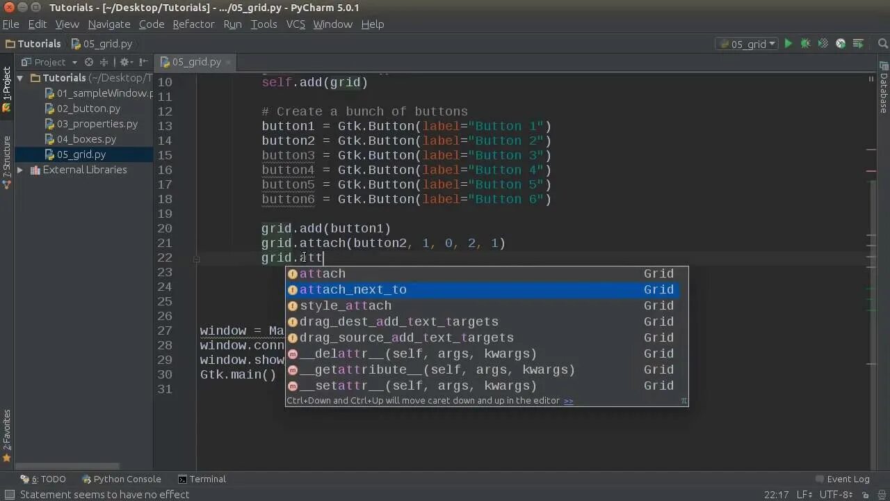Open the VCS menu

(x=296, y=24)
